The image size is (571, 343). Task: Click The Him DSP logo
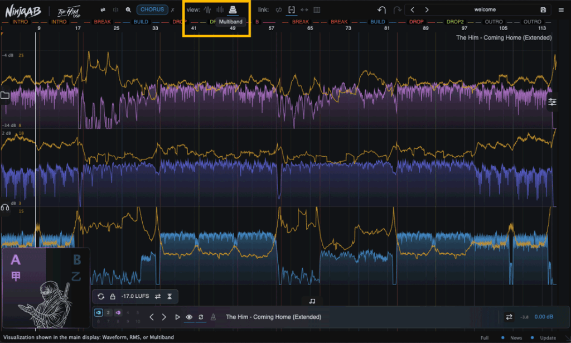click(69, 11)
